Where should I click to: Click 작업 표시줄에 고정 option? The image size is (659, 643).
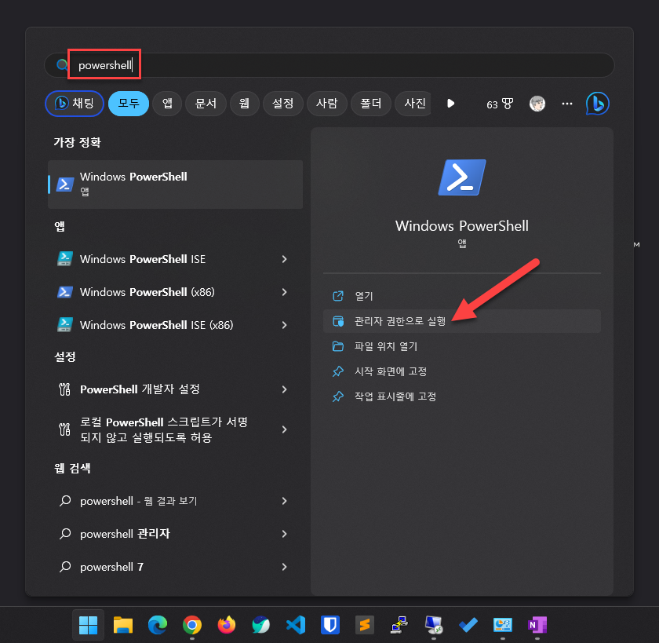coord(462,396)
